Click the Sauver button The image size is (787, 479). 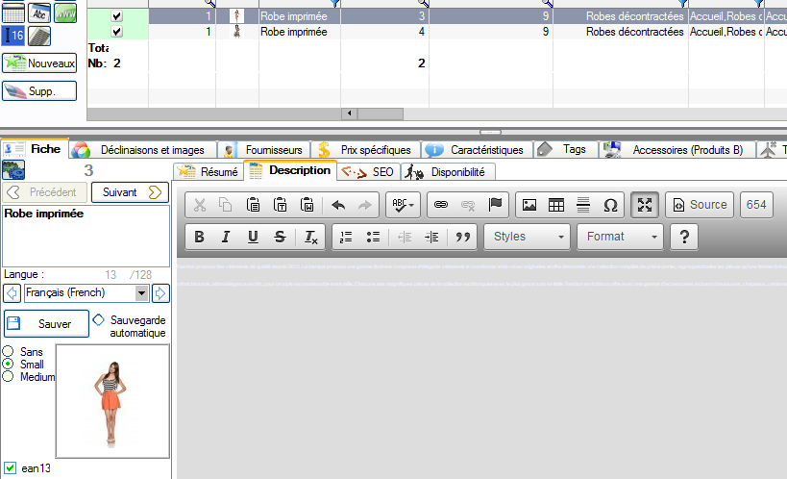click(46, 324)
